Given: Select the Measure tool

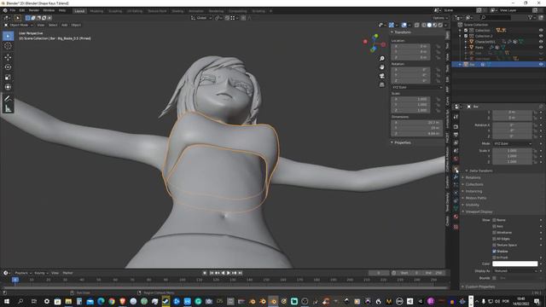Looking at the screenshot, I should pyautogui.click(x=8, y=109).
